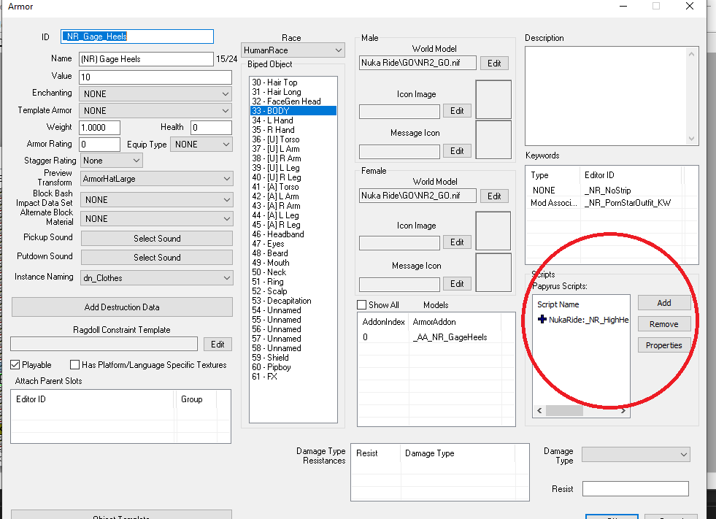Click Edit next to Female World Model
Viewport: 716px width, 519px height.
pyautogui.click(x=494, y=196)
